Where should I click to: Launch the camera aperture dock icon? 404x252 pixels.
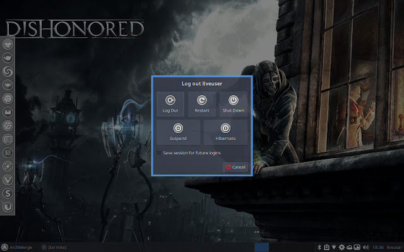coord(8,125)
